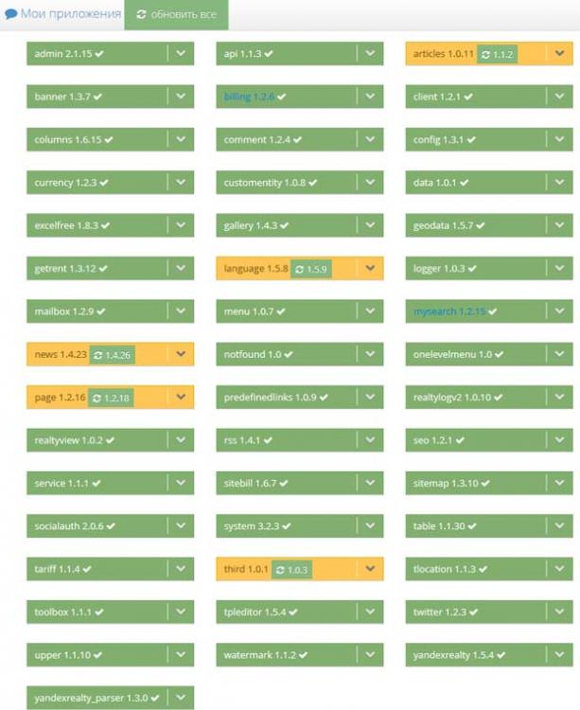Open the mysearch 1.2.15 link
Viewport: 580px width, 710px height.
(x=449, y=311)
